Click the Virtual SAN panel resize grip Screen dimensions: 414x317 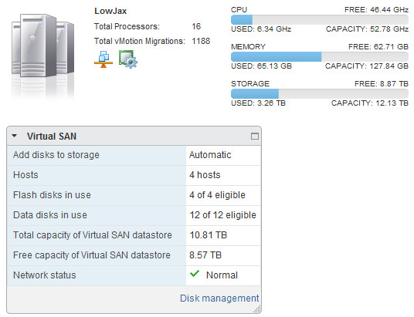coord(257,309)
